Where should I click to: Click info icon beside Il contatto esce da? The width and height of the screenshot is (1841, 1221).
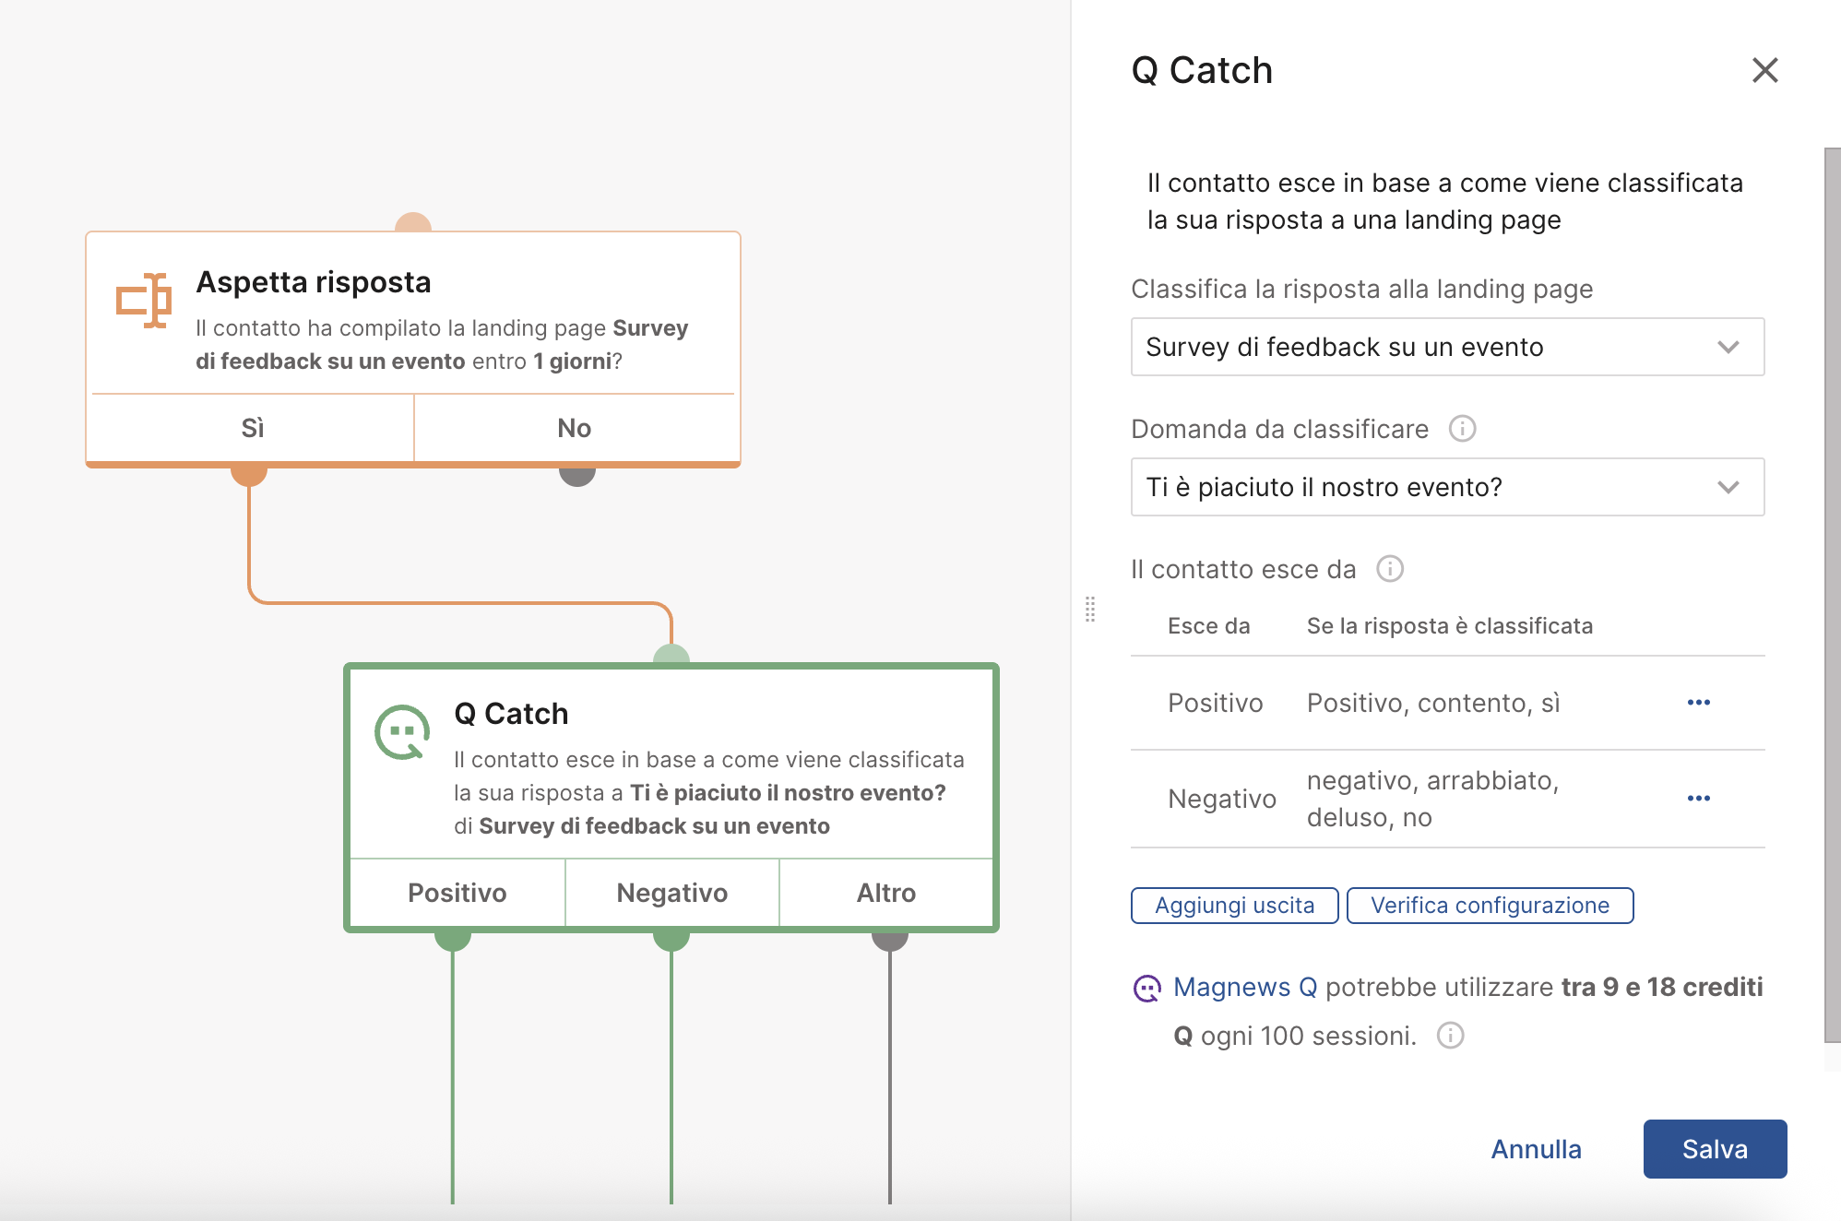click(1389, 569)
